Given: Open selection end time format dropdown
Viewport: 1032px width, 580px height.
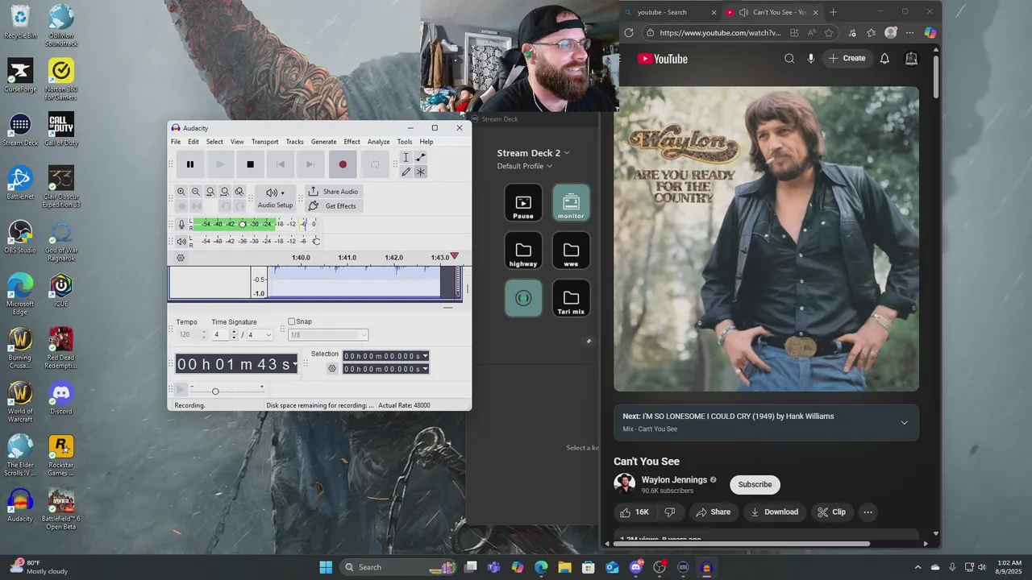Looking at the screenshot, I should [425, 369].
